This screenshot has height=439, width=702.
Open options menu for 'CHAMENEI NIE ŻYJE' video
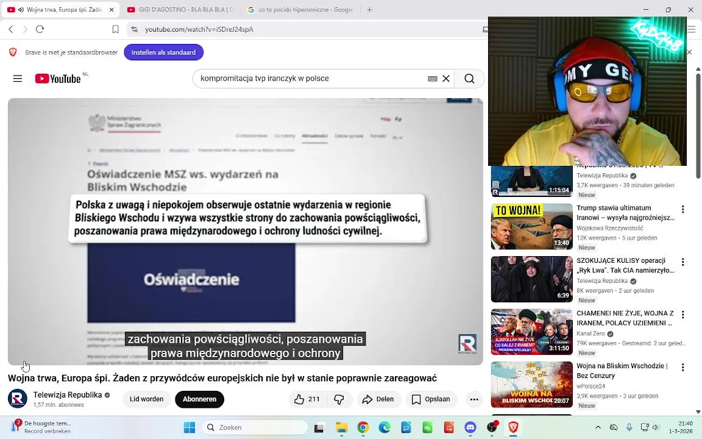pos(682,315)
